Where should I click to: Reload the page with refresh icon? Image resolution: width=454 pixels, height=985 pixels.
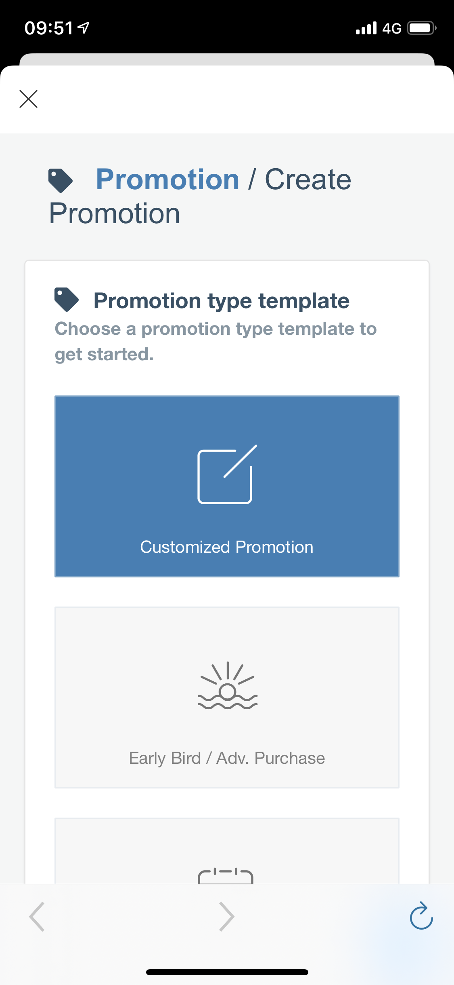coord(421,916)
